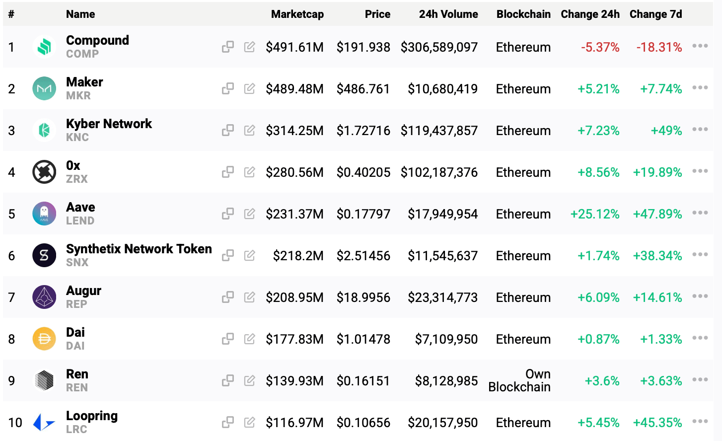Click the Kyber Network coin logo
The height and width of the screenshot is (441, 722).
(44, 131)
